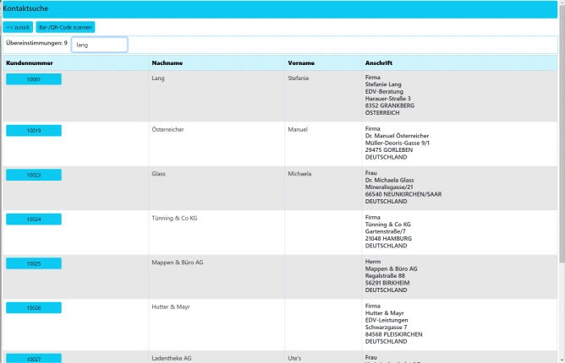Click address line '84568 PLEISKIRCHEN'

(394, 334)
